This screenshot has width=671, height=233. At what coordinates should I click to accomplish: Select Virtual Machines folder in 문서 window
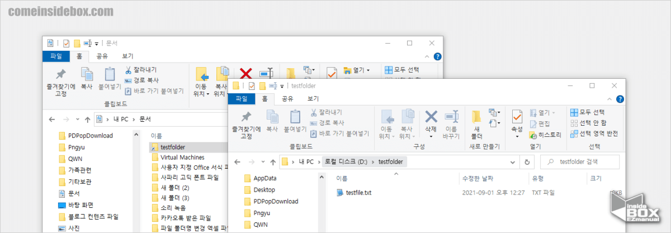tap(179, 158)
